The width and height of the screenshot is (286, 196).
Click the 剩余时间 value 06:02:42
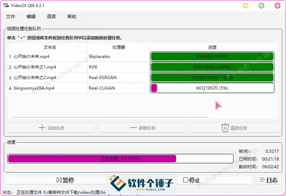(x=271, y=167)
